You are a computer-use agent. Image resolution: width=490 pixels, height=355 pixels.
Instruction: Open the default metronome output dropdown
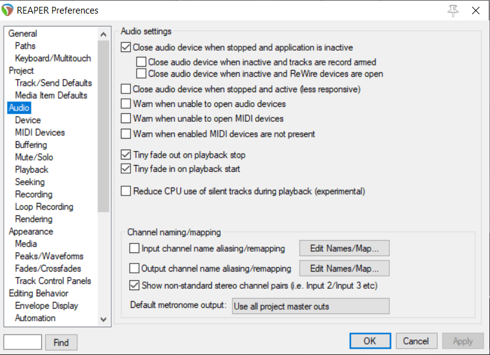pyautogui.click(x=310, y=306)
